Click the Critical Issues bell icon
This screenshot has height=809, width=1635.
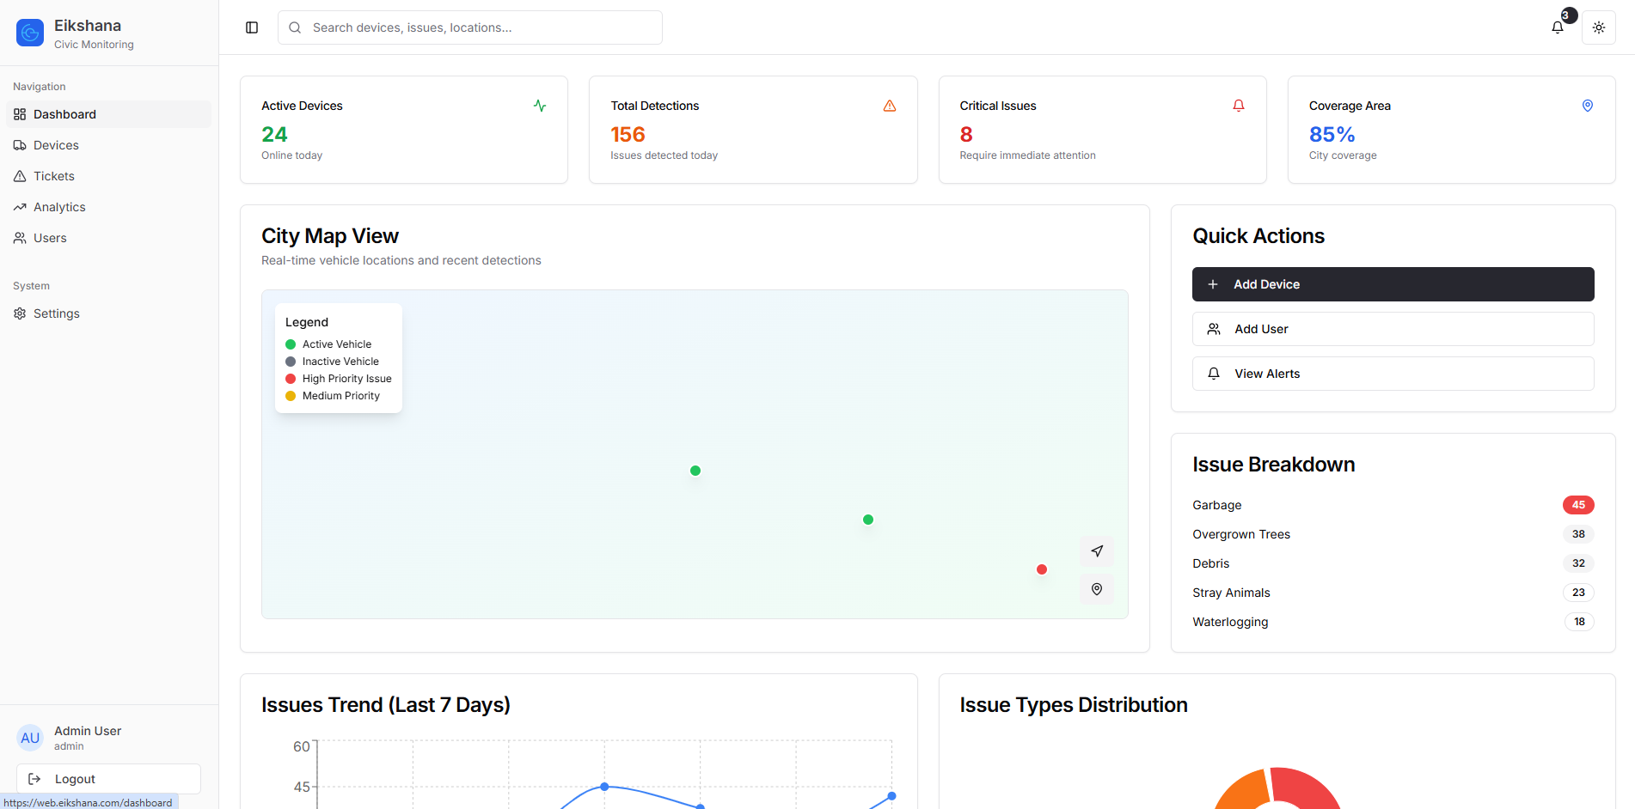(x=1239, y=106)
